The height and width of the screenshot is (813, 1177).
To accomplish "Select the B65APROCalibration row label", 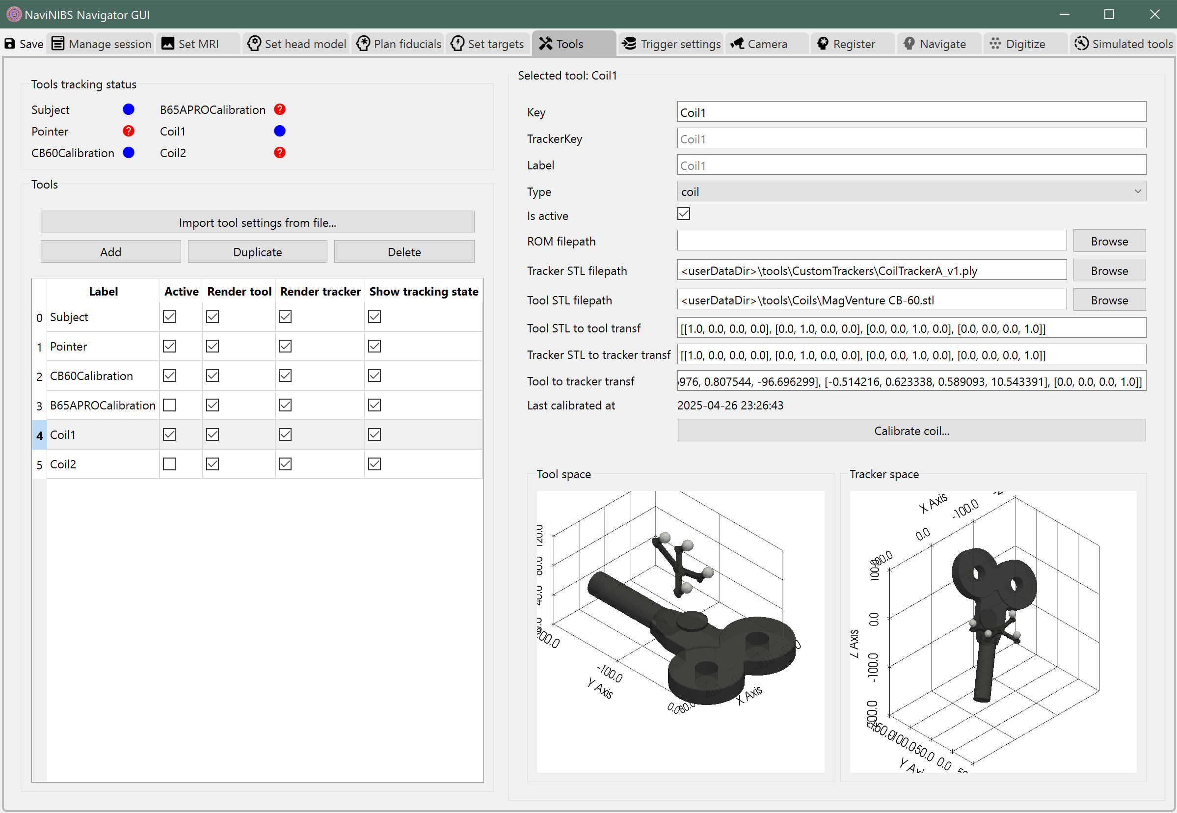I will point(103,405).
